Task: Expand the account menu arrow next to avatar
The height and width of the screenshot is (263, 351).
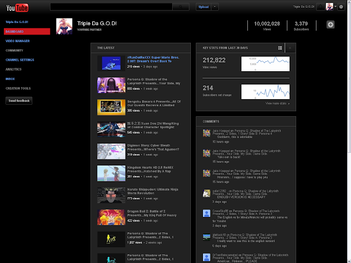Action: (335, 7)
